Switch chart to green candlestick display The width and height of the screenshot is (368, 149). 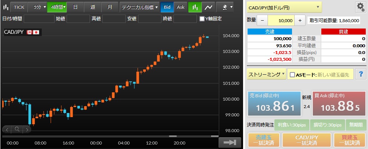(195, 7)
